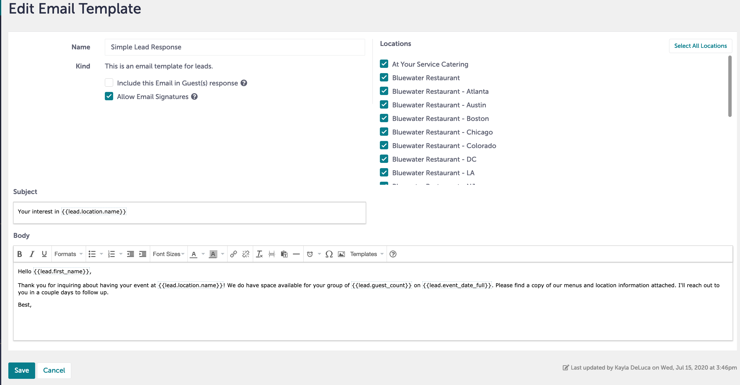
Task: Uncheck Bluewater Restaurant - LA
Action: pos(384,172)
